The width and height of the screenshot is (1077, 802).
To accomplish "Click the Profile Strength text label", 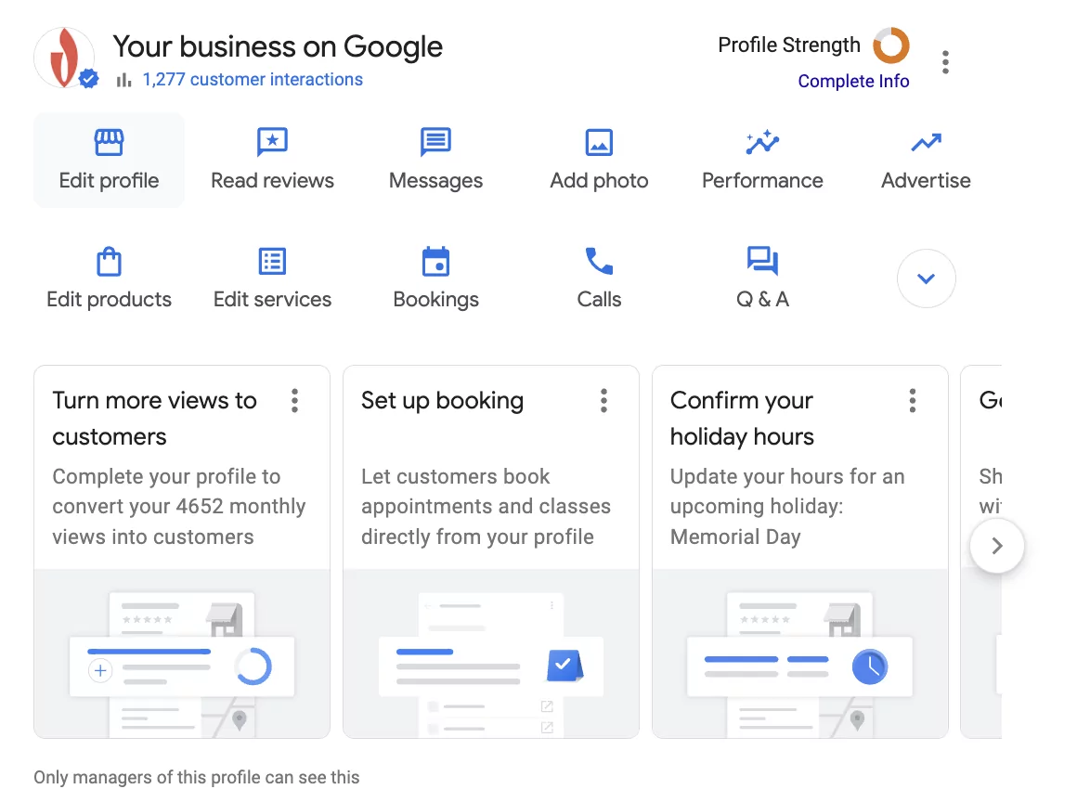I will [788, 45].
